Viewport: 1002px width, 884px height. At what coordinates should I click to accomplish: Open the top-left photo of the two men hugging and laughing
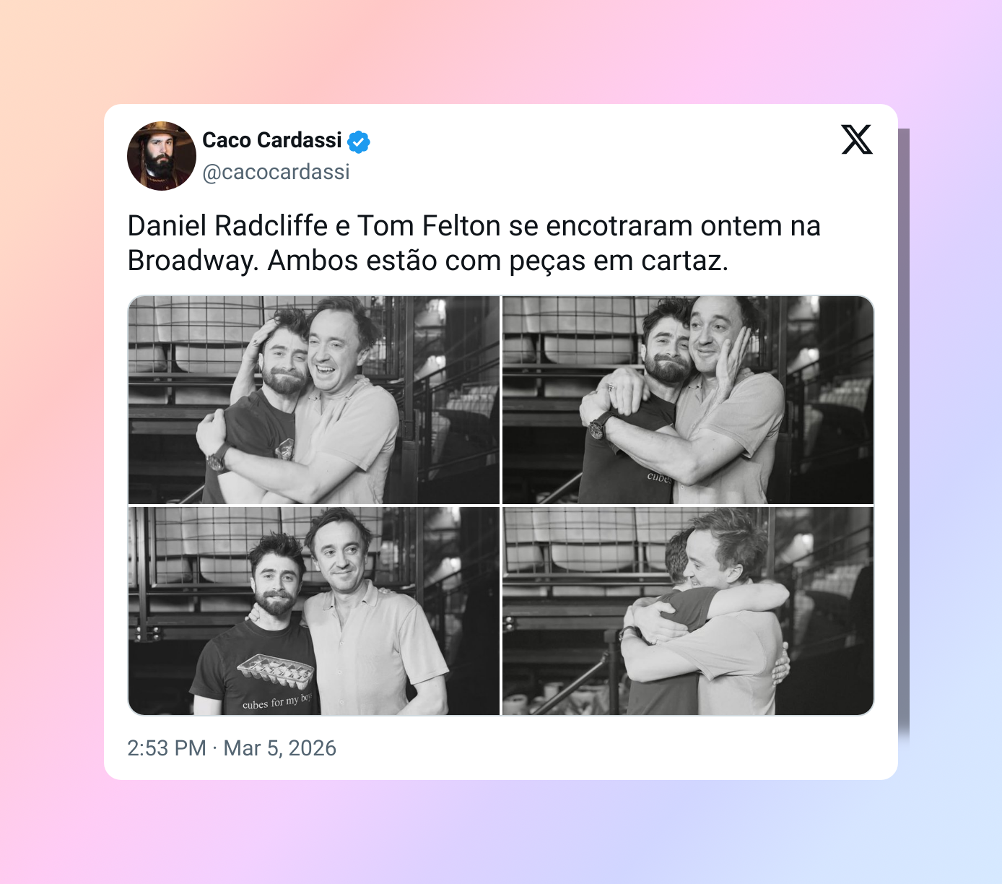[x=314, y=399]
